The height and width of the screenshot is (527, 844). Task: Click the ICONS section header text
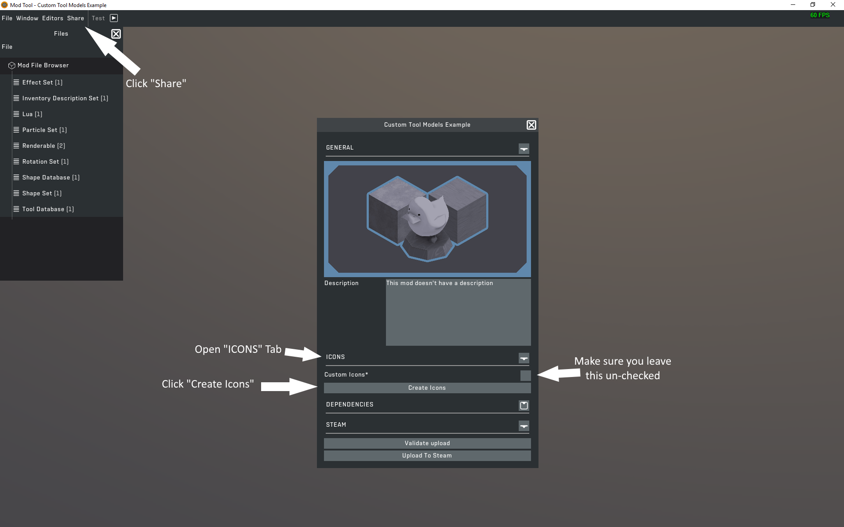(x=335, y=357)
